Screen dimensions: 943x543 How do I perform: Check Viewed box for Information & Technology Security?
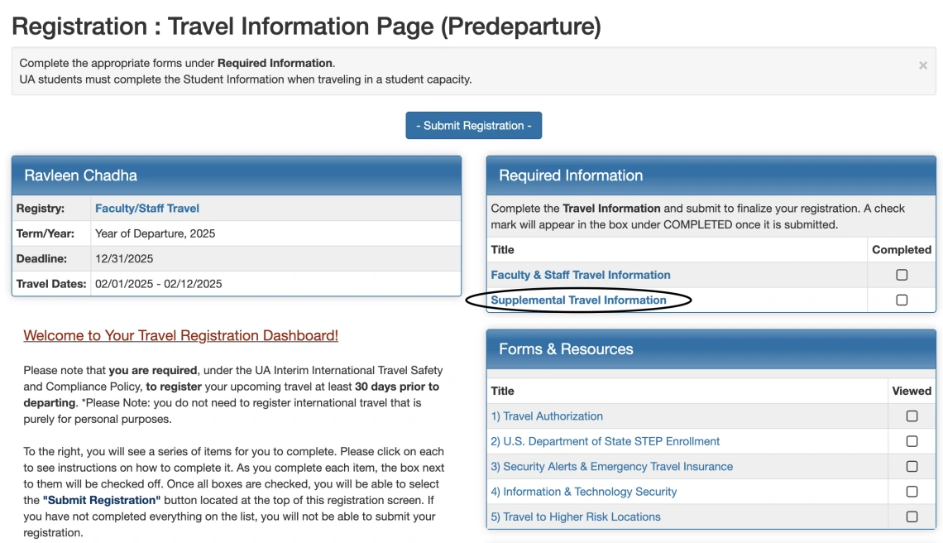(912, 492)
